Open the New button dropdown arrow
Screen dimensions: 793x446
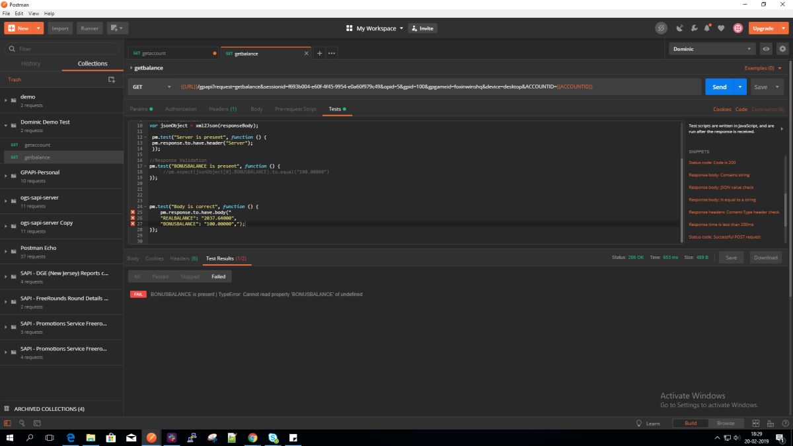pyautogui.click(x=38, y=28)
